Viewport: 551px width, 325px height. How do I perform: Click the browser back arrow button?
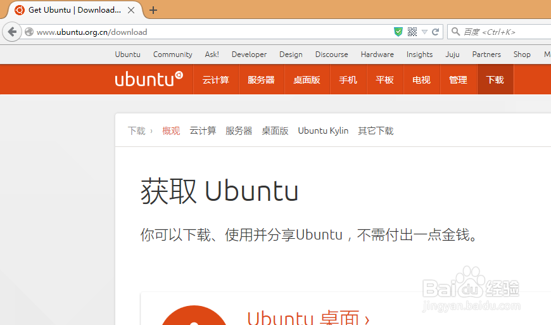pyautogui.click(x=12, y=32)
